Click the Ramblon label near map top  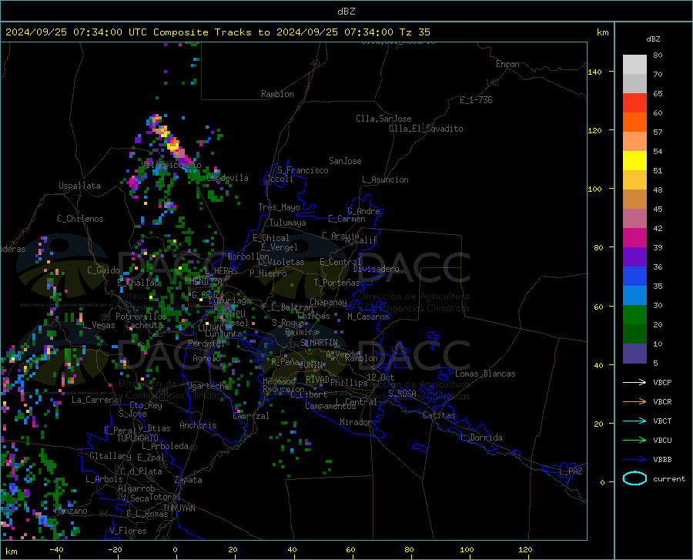coord(277,94)
